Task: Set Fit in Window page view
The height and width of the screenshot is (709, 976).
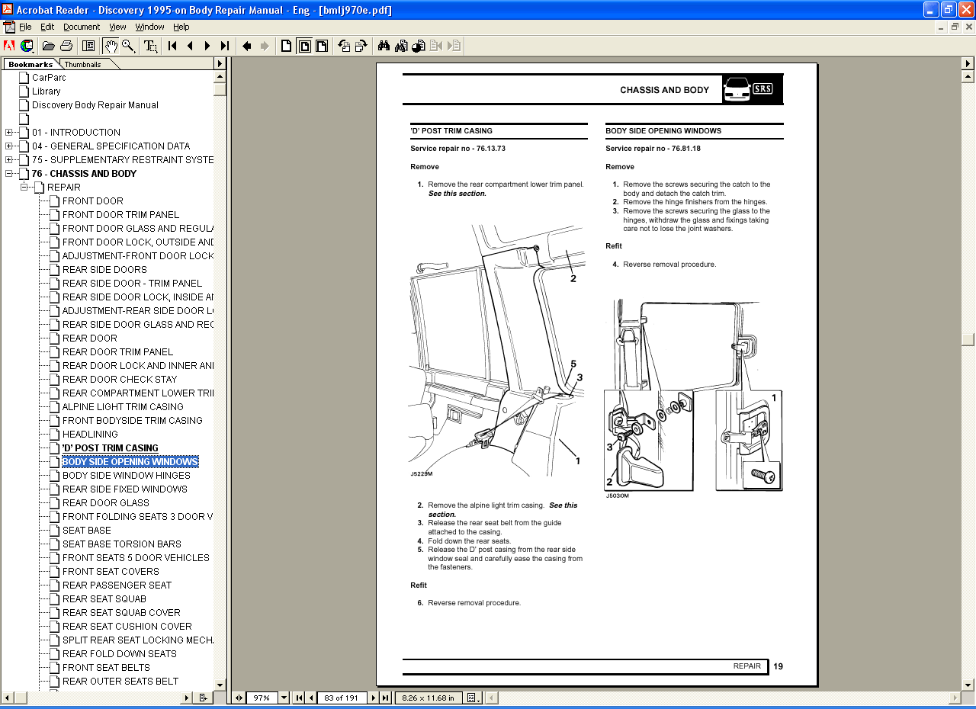Action: (304, 46)
